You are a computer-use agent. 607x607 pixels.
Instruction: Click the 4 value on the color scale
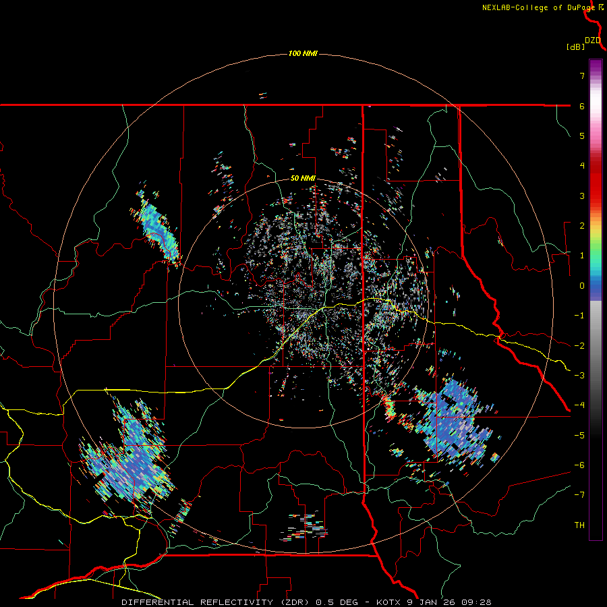[x=582, y=166]
